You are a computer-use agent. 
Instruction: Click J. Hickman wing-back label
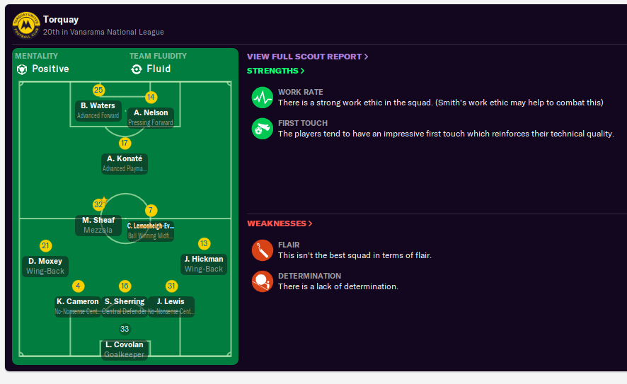tap(204, 263)
